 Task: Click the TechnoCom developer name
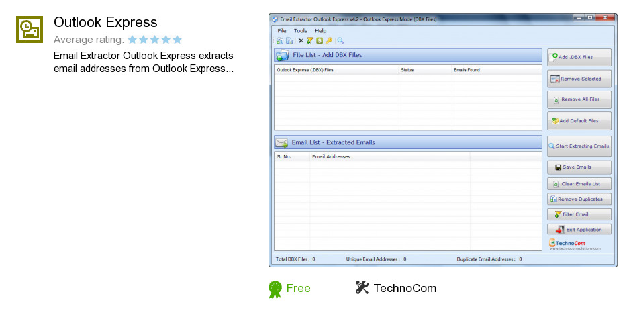(x=405, y=288)
